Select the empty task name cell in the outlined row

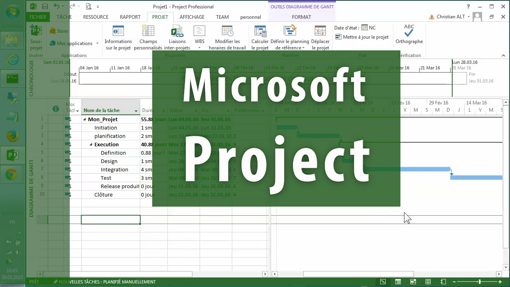[111, 220]
